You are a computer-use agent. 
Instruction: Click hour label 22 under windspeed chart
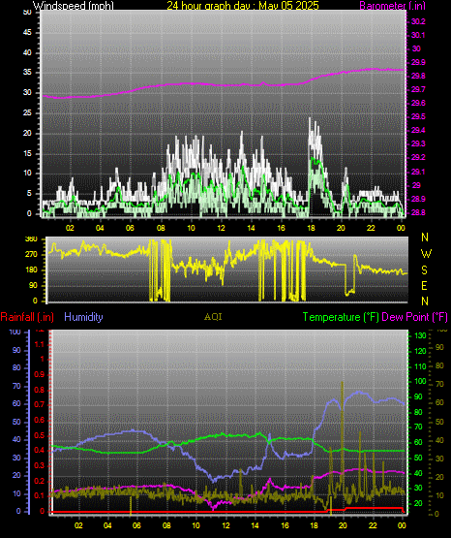coord(371,228)
